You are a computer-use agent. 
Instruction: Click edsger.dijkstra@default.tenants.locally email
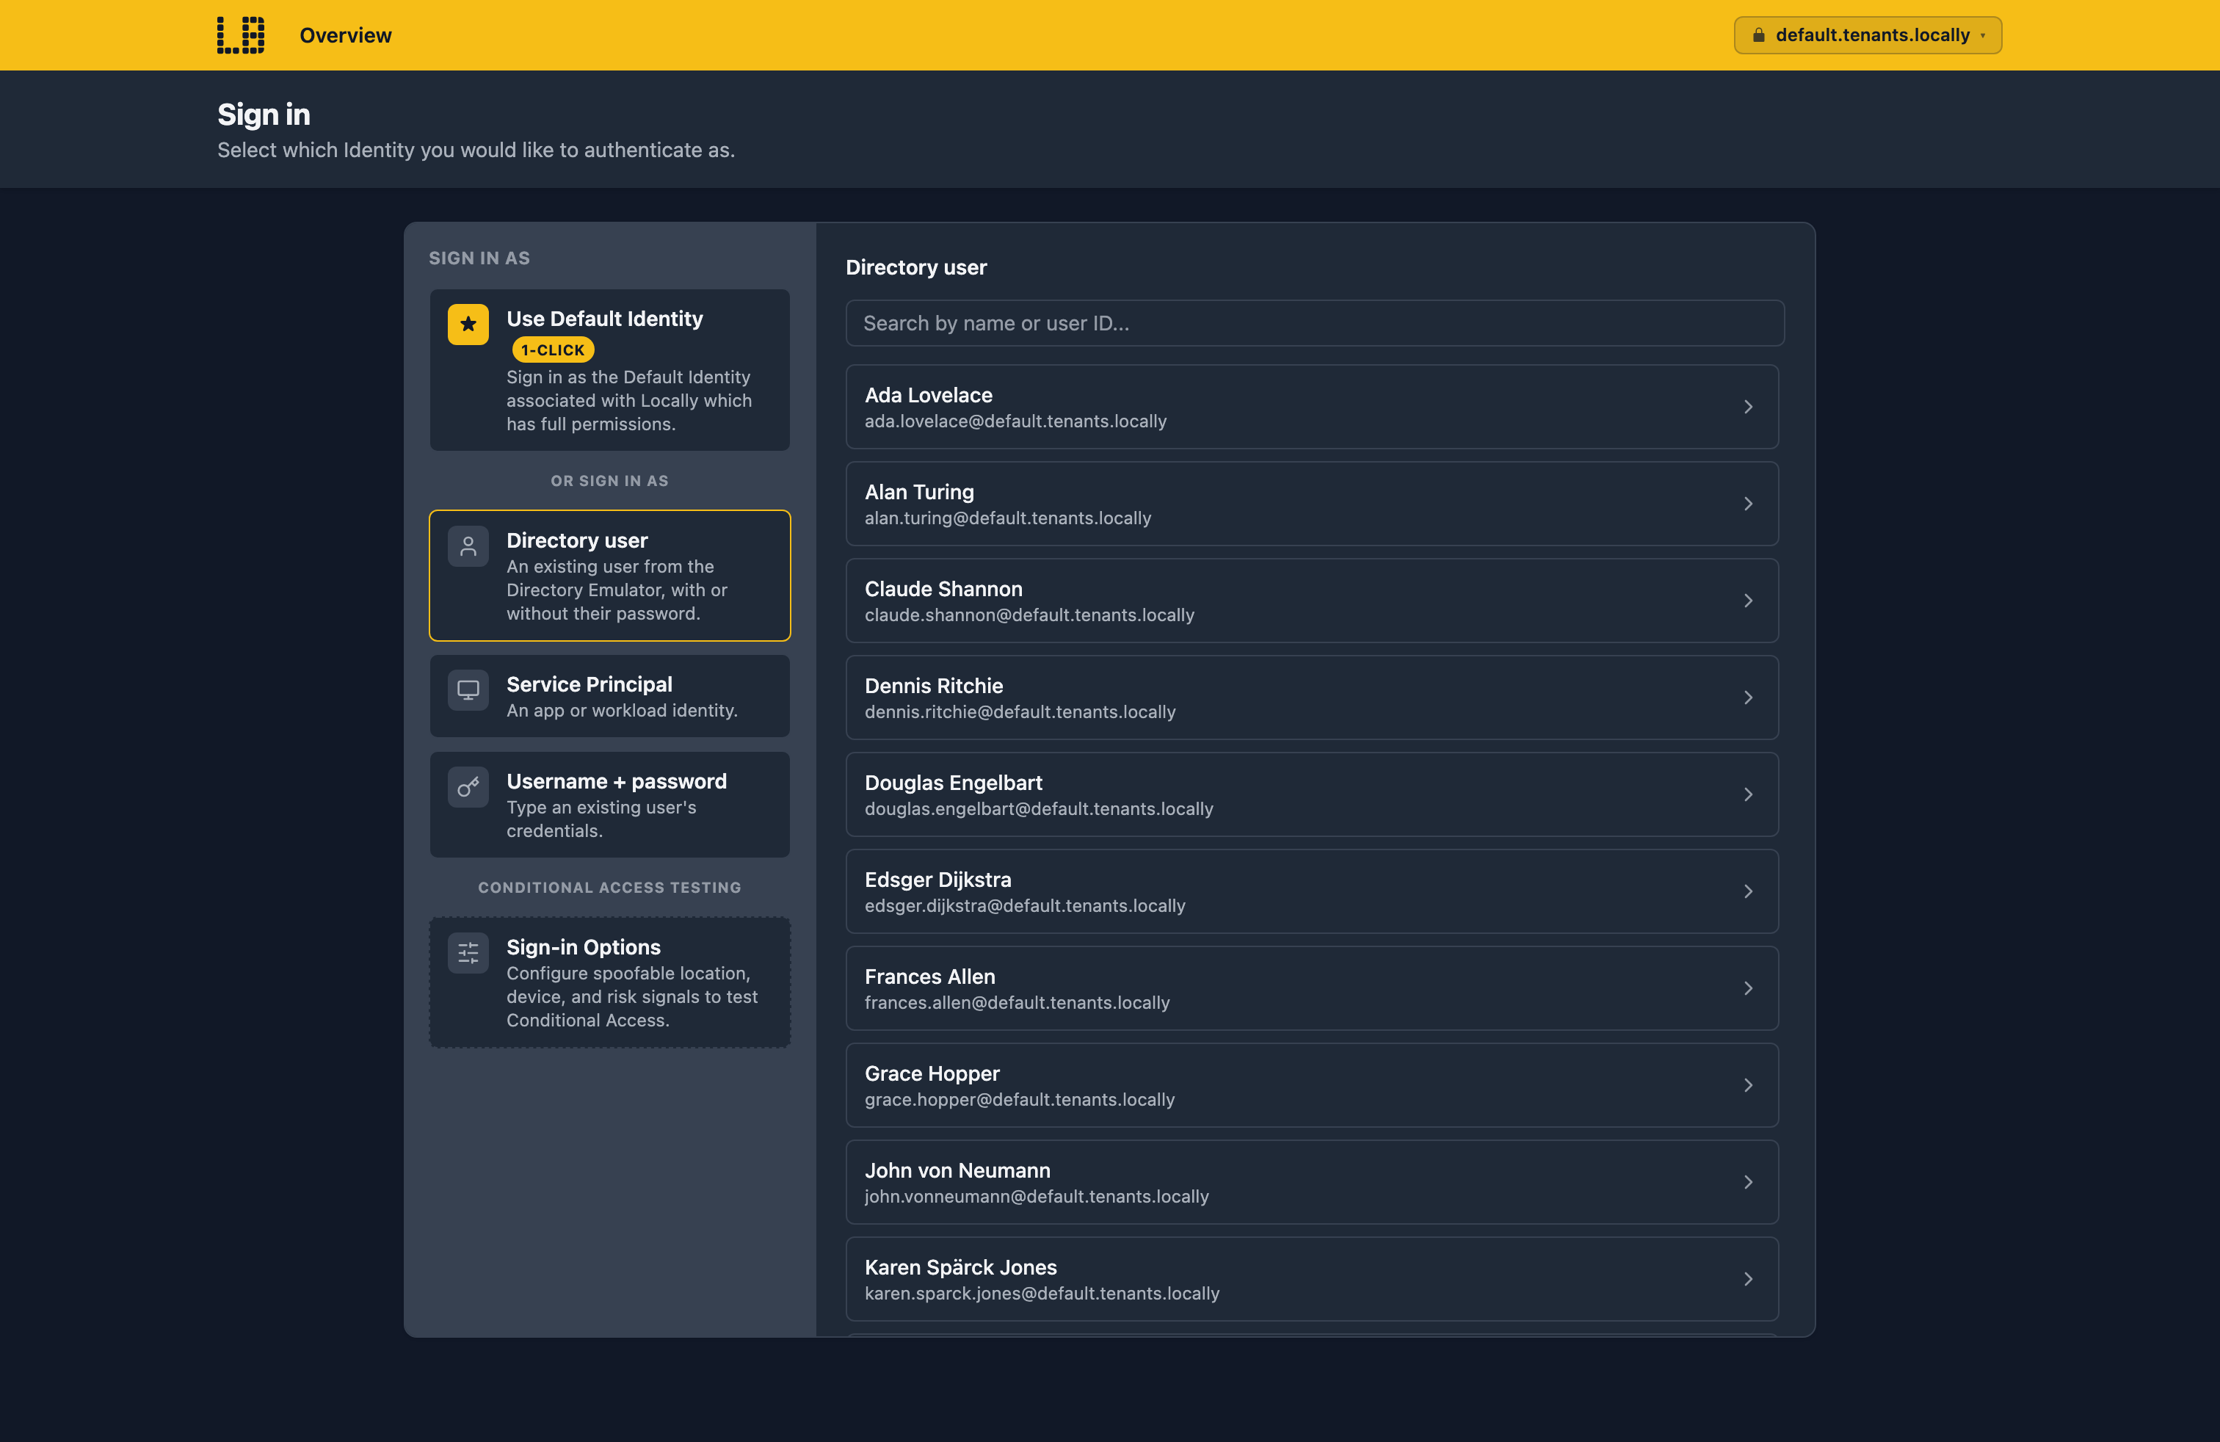pyautogui.click(x=1024, y=906)
